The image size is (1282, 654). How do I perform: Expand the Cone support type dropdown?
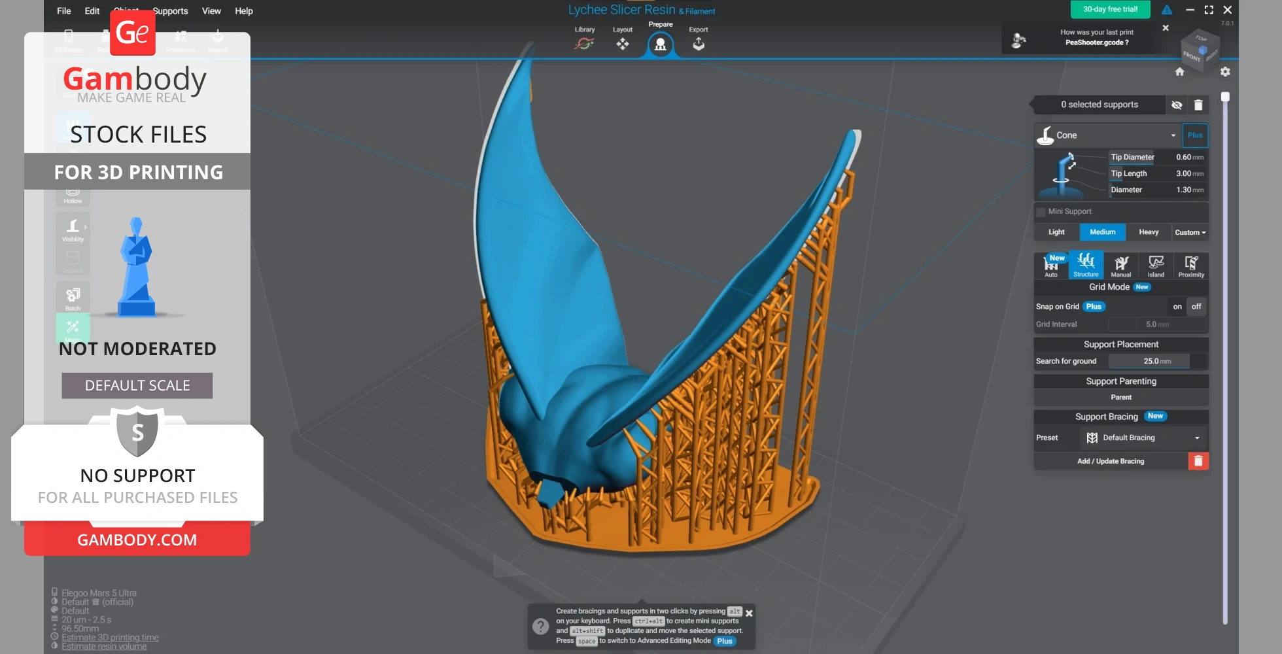pyautogui.click(x=1173, y=135)
